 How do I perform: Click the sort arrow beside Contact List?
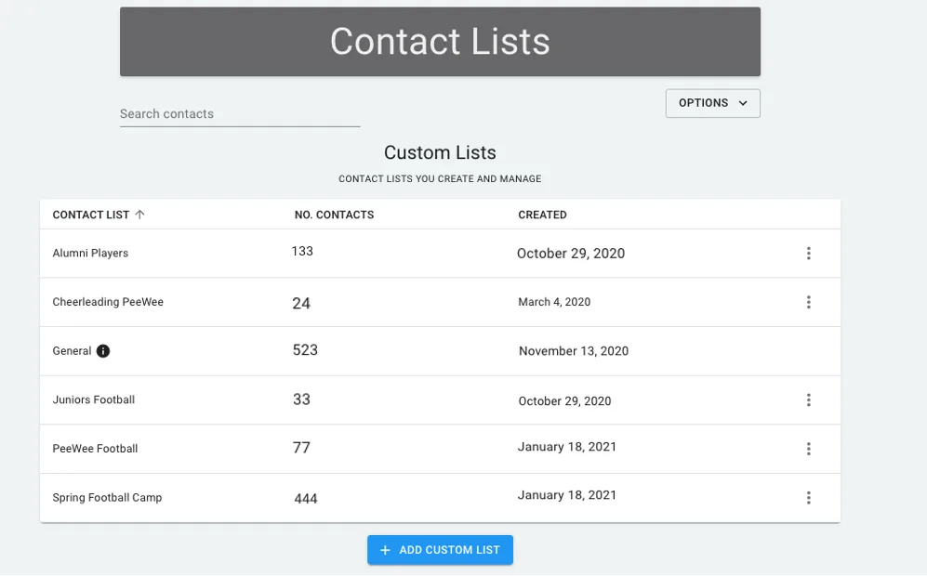139,215
